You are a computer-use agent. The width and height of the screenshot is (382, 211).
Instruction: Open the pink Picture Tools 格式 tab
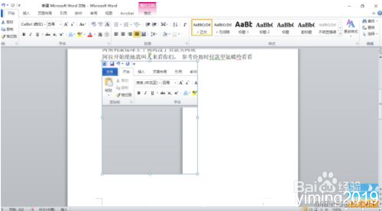147,13
